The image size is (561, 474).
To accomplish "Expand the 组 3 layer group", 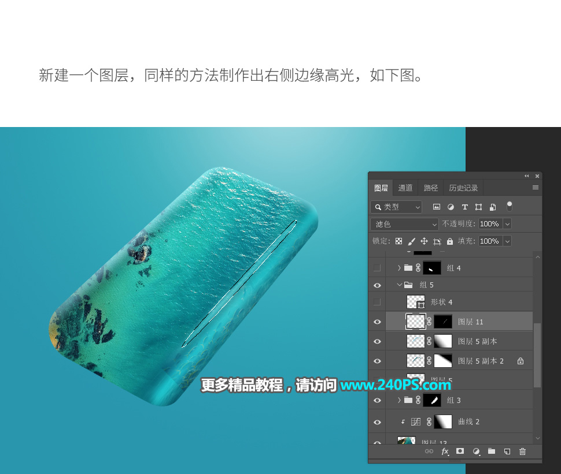I will 399,400.
